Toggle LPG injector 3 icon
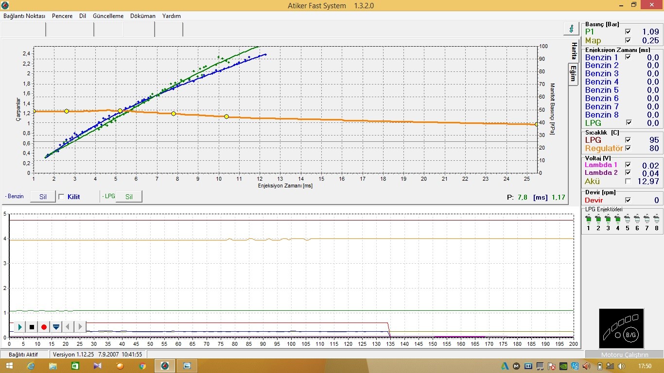Screen dimensions: 664x373 [x=608, y=219]
